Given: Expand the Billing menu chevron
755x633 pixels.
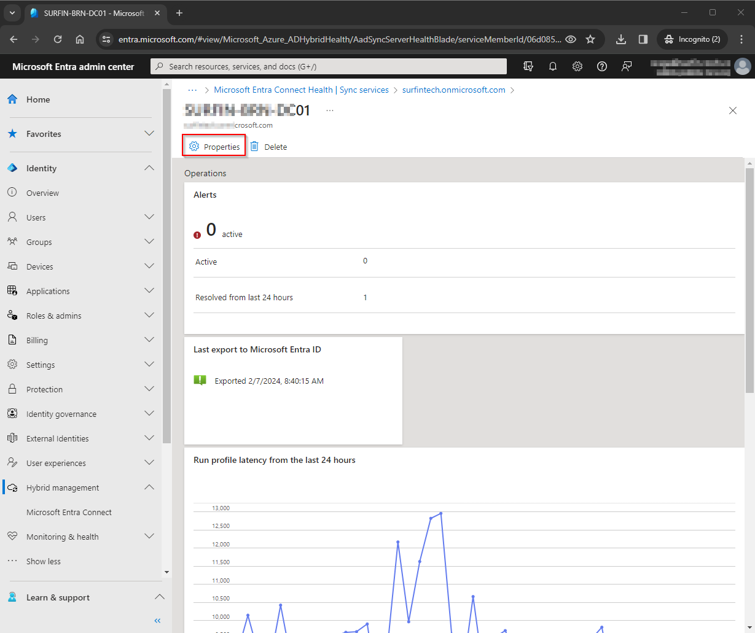Looking at the screenshot, I should click(x=149, y=340).
